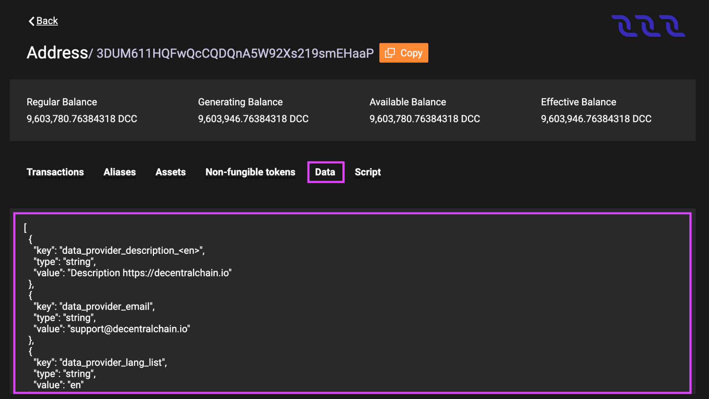Click the DecentralChain logo icon
This screenshot has width=709, height=399.
[x=648, y=26]
